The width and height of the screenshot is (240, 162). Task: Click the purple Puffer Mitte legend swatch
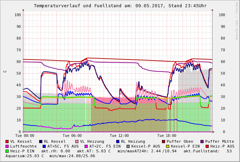pos(202,141)
